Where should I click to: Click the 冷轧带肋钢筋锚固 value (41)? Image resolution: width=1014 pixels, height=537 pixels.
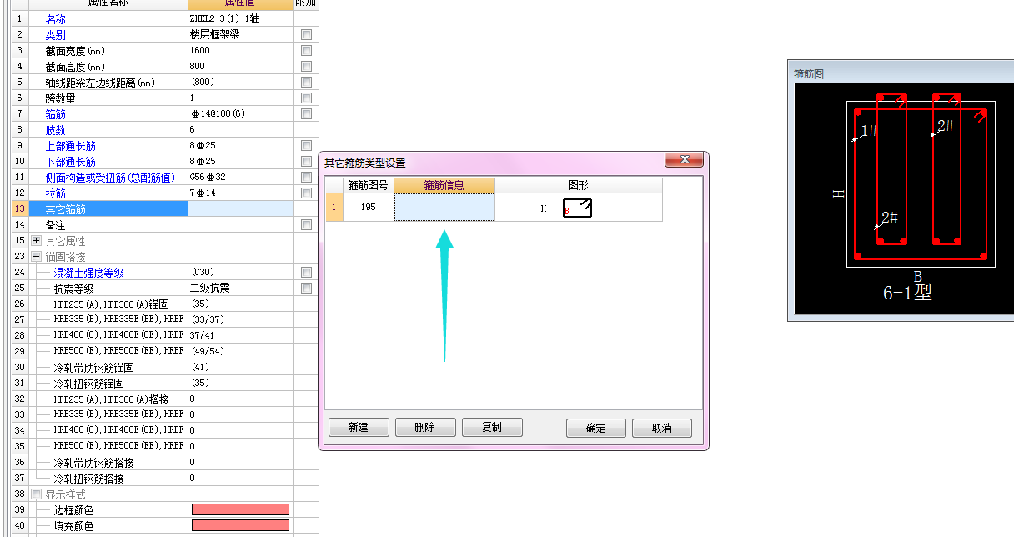click(x=200, y=367)
